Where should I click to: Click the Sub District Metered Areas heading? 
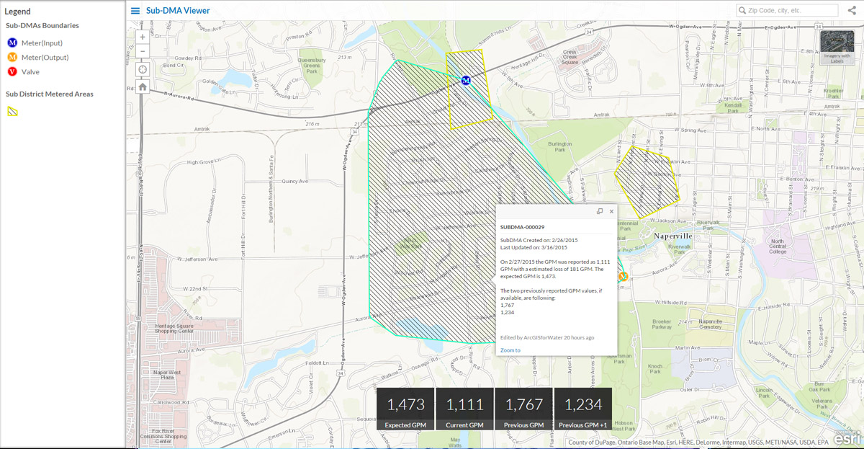pyautogui.click(x=50, y=94)
